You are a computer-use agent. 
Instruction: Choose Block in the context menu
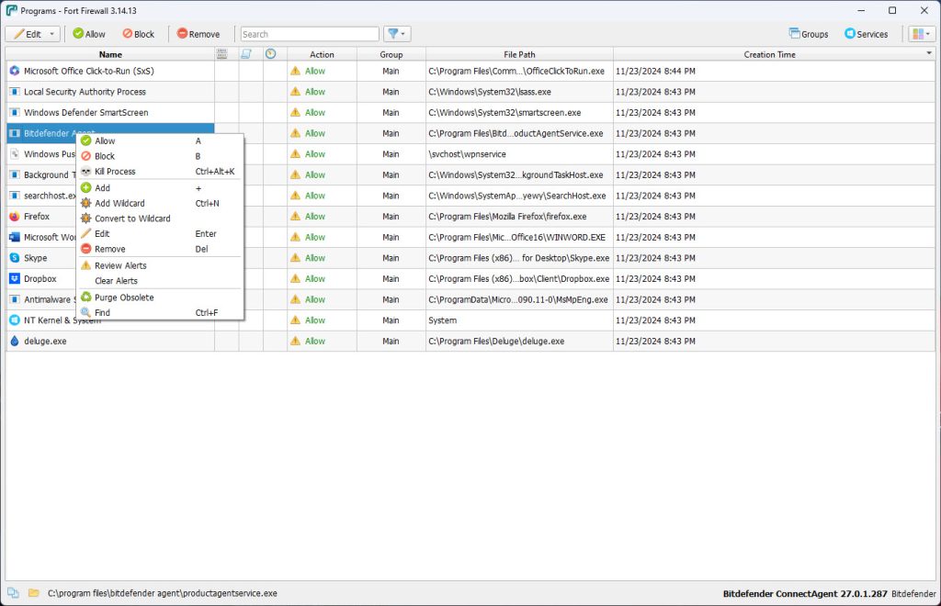pyautogui.click(x=160, y=156)
